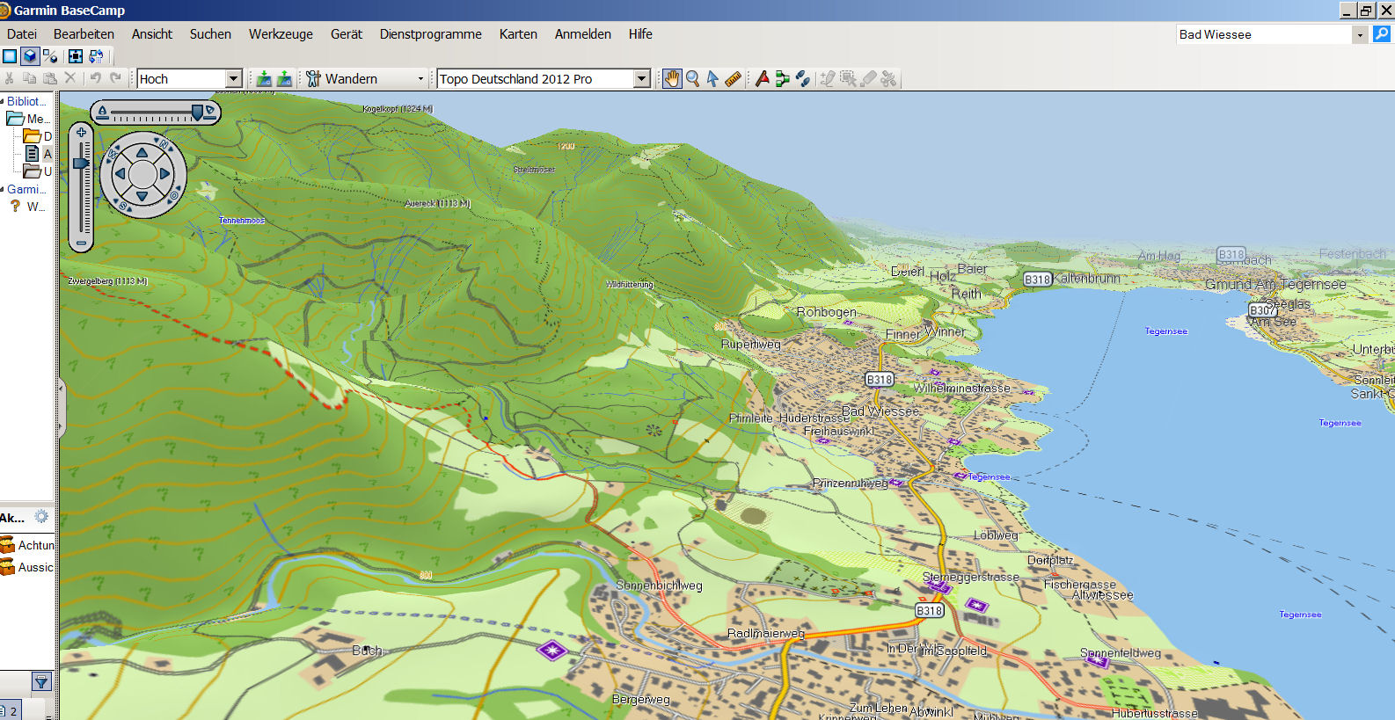Select the Measure ruler tool
The height and width of the screenshot is (720, 1395).
tap(733, 78)
